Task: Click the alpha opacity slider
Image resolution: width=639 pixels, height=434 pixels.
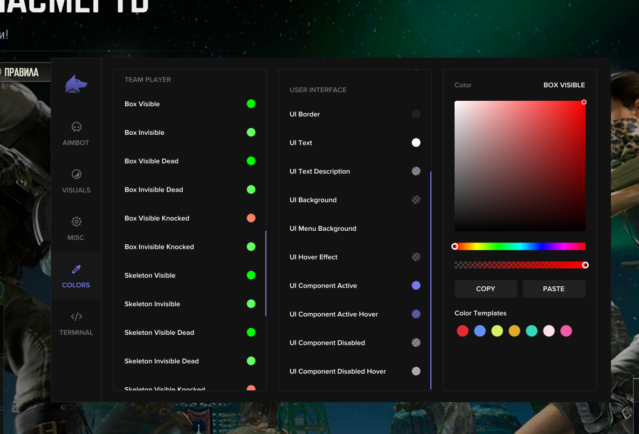Action: [x=520, y=265]
